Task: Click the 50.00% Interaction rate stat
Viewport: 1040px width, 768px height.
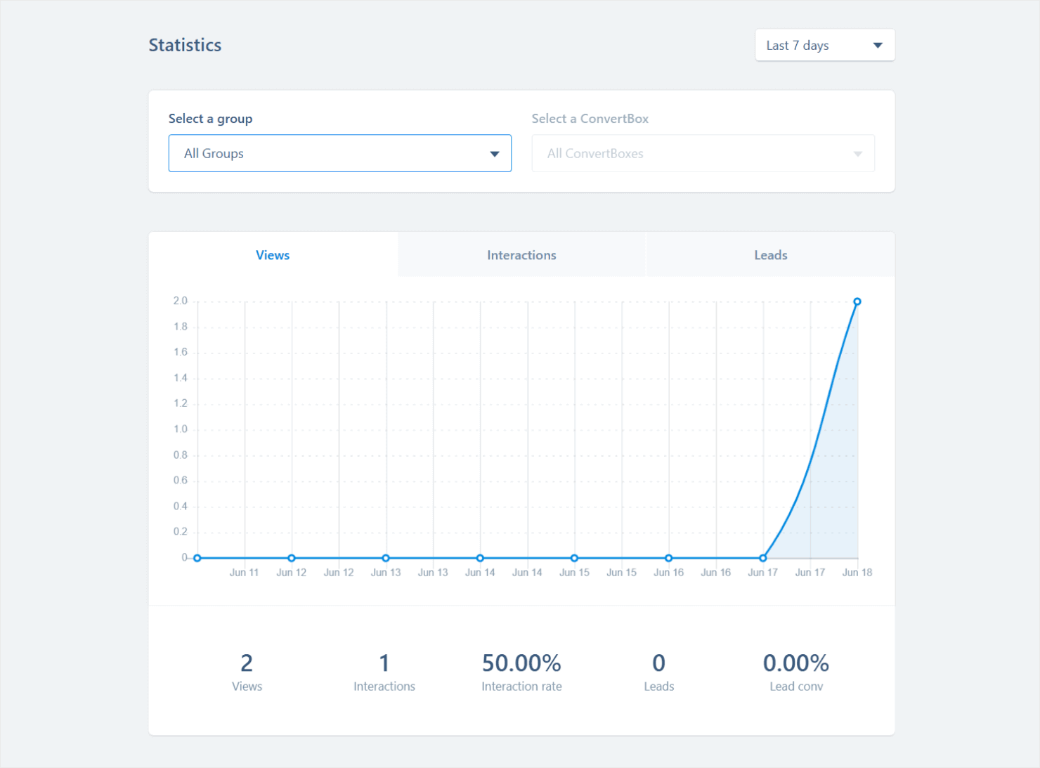Action: [521, 663]
